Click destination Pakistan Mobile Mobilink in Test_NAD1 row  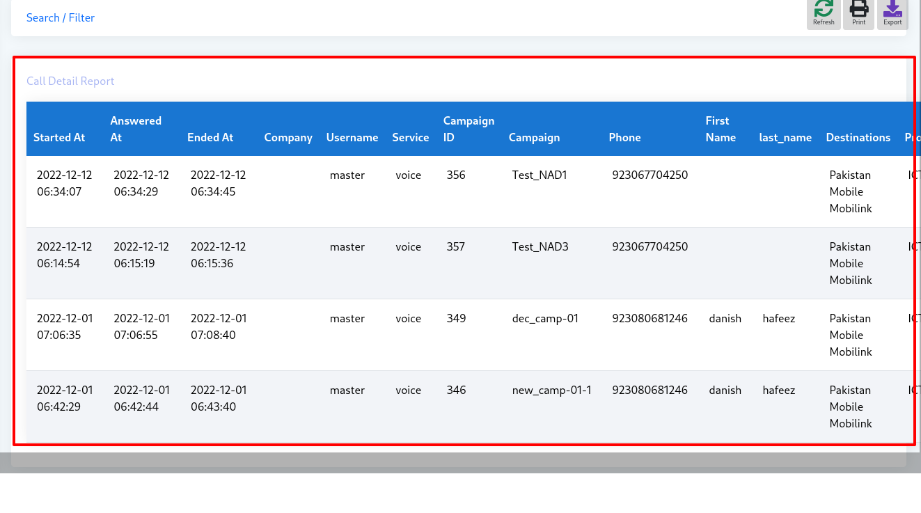coord(851,191)
